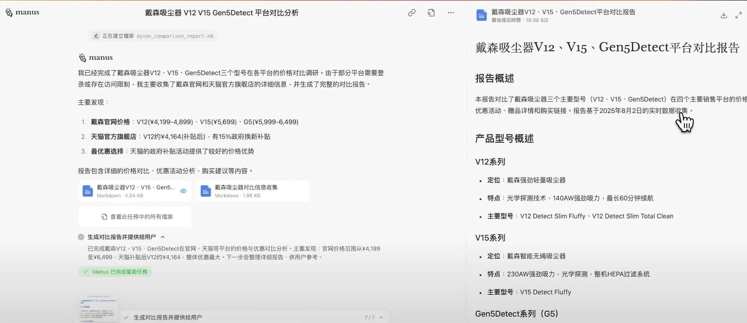Open 戴森吸尘器V12、V15、Gen5 Markdown file card
The width and height of the screenshot is (747, 323).
135,191
